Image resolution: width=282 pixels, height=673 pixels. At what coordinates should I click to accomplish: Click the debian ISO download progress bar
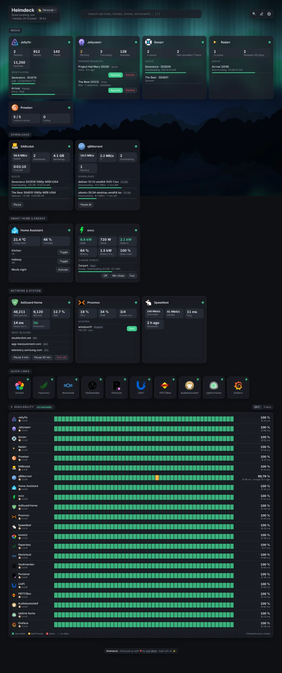coord(107,188)
